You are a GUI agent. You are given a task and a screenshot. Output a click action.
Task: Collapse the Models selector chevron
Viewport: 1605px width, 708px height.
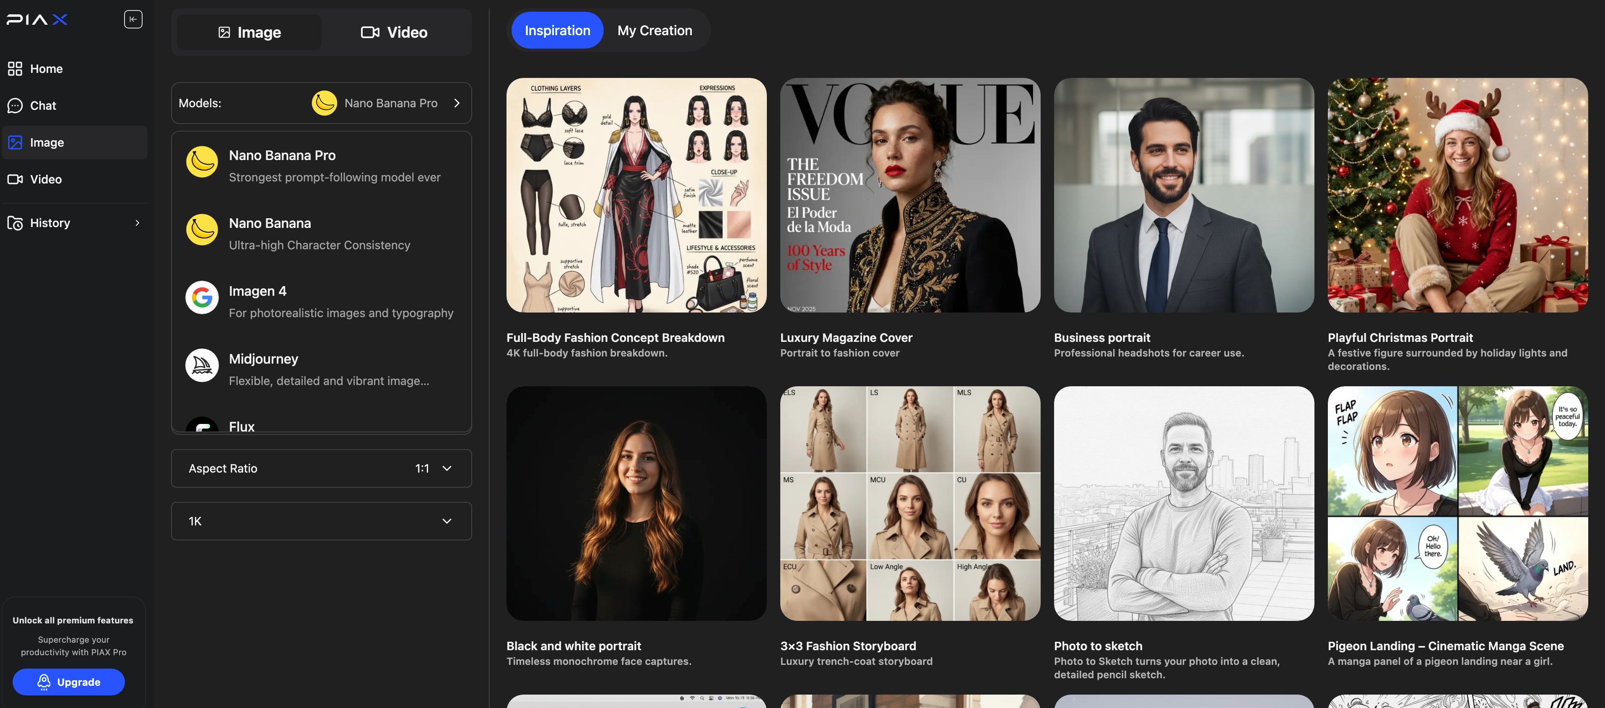coord(457,103)
